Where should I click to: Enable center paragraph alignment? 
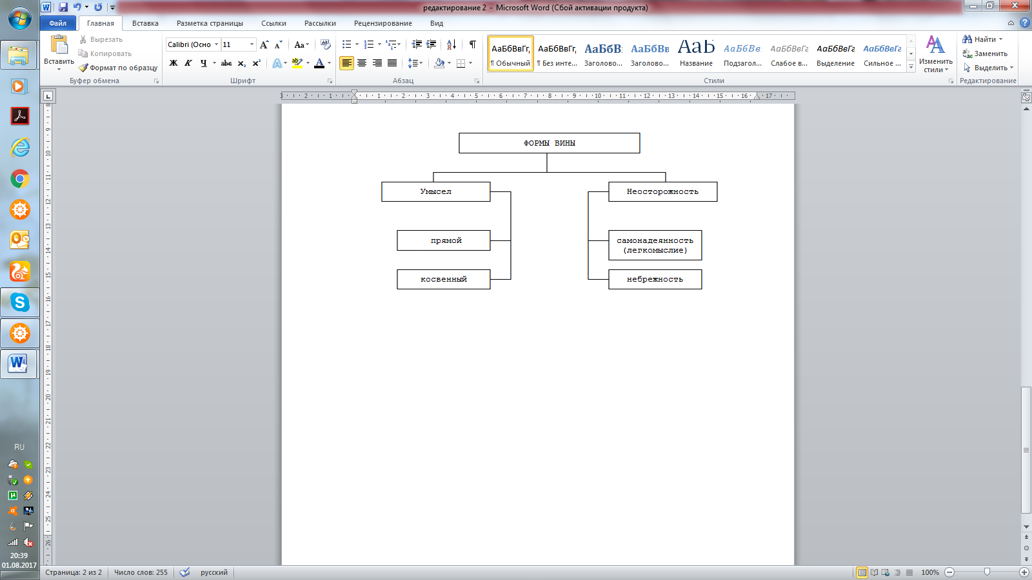[x=362, y=63]
